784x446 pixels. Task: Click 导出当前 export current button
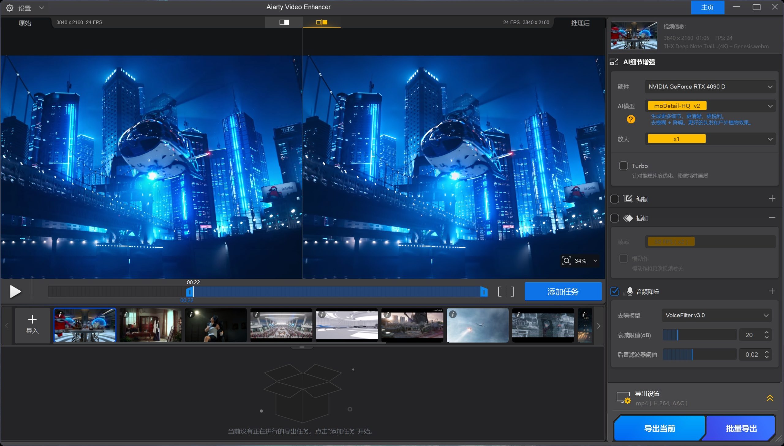coord(659,428)
